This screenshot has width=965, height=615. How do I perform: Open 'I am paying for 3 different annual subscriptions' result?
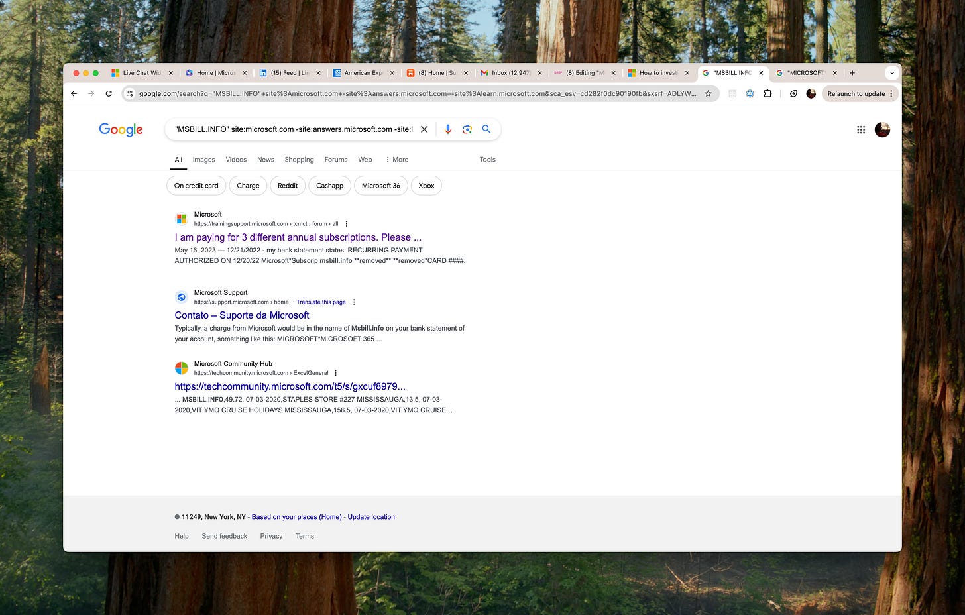(x=298, y=237)
